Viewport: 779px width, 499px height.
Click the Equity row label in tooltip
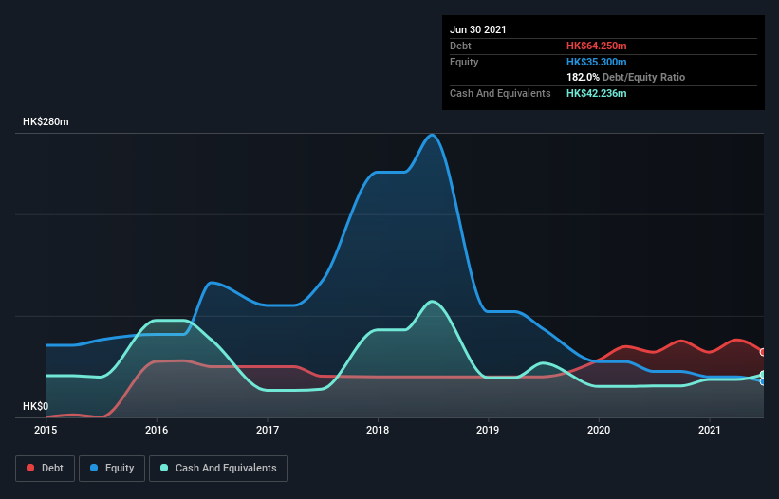464,62
